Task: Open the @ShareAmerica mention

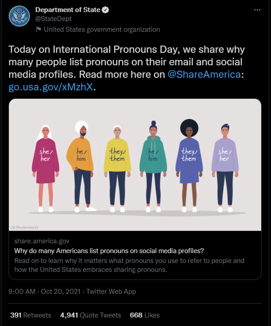Action: [x=204, y=75]
